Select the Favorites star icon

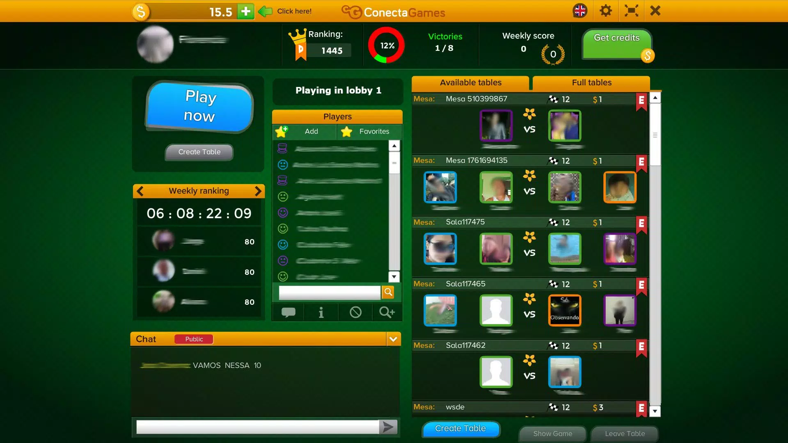click(346, 131)
